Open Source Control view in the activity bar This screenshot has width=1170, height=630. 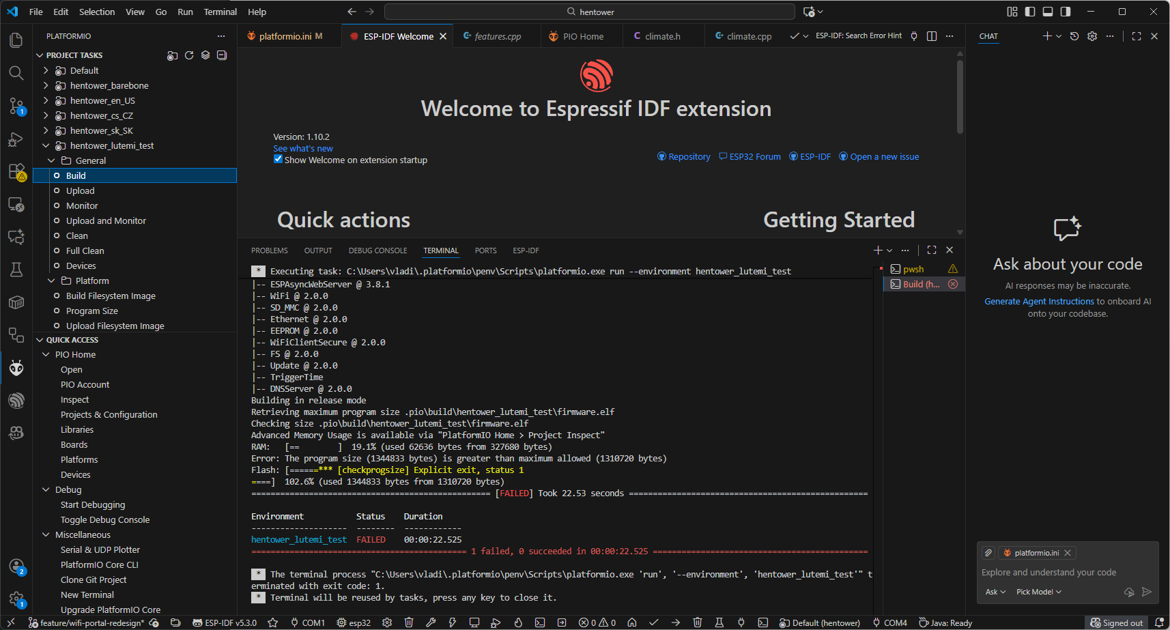coord(16,106)
